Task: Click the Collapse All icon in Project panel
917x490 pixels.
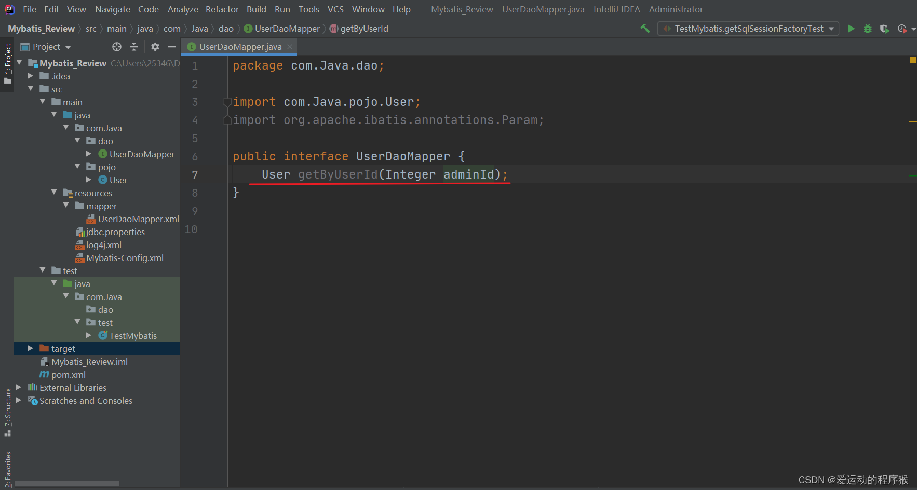Action: (x=134, y=47)
